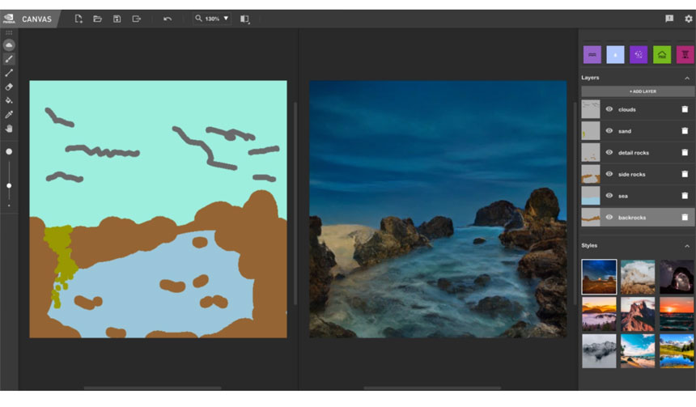
Task: Choose the green material swatch
Action: (x=662, y=54)
